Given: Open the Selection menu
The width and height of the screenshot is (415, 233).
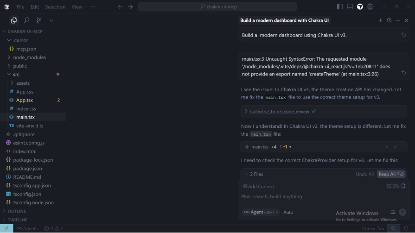Looking at the screenshot, I should coord(55,7).
